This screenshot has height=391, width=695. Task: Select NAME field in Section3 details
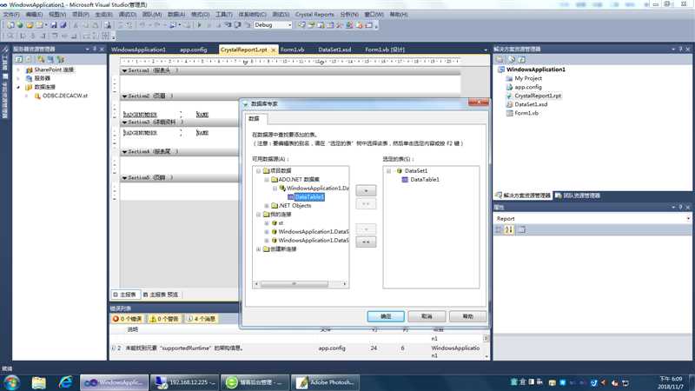click(202, 133)
